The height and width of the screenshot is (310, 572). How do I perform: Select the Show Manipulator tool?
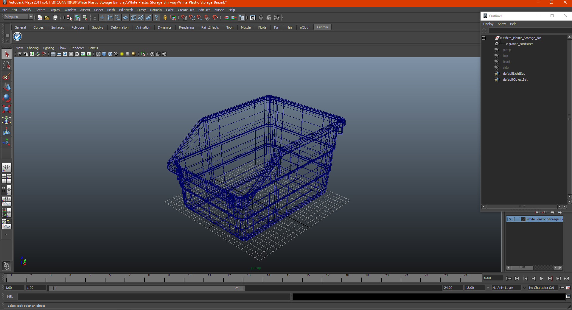pos(7,142)
